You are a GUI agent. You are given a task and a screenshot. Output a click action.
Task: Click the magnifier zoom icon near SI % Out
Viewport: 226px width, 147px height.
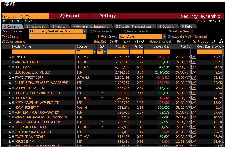tap(221, 42)
